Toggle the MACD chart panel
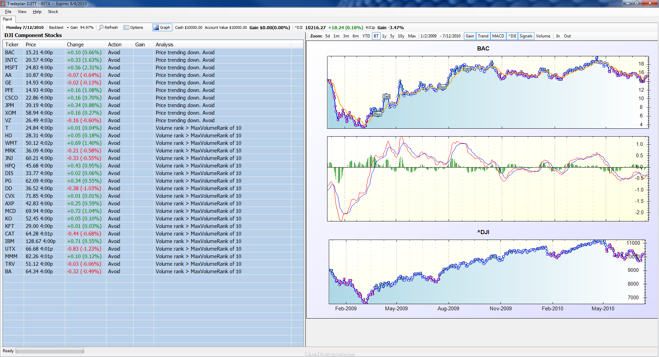Screen dimensions: 659x357 [x=498, y=36]
